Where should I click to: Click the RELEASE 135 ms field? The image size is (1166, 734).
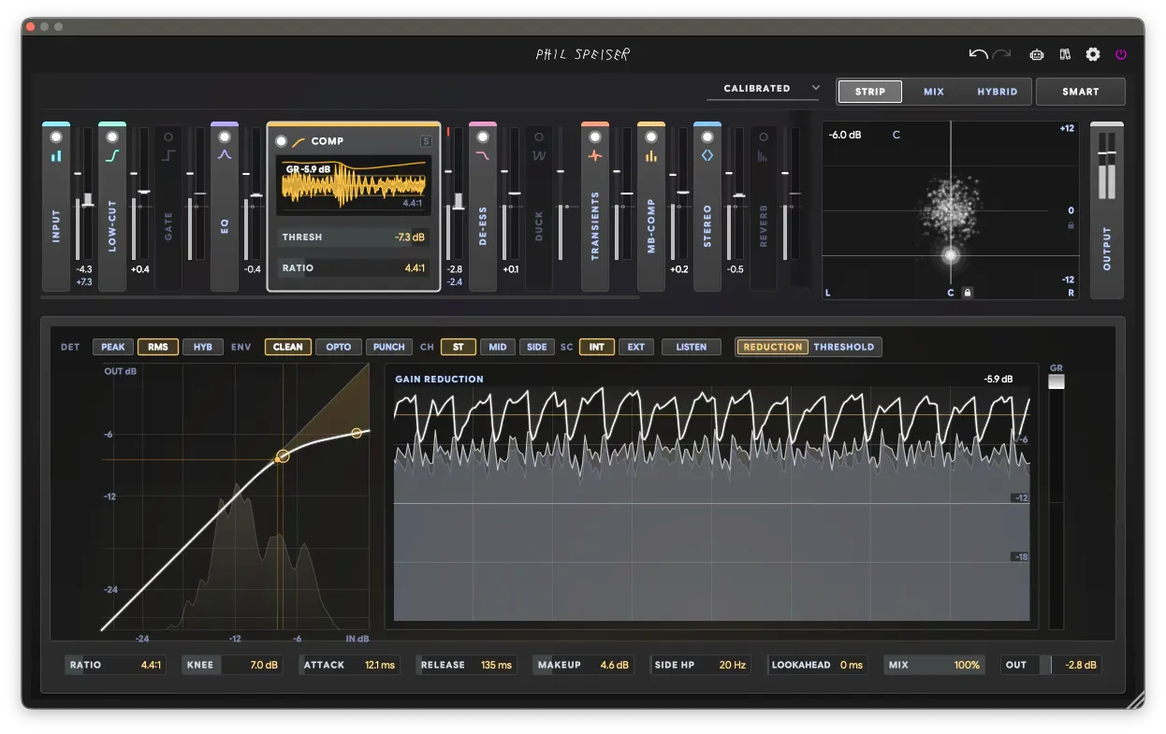coord(467,666)
